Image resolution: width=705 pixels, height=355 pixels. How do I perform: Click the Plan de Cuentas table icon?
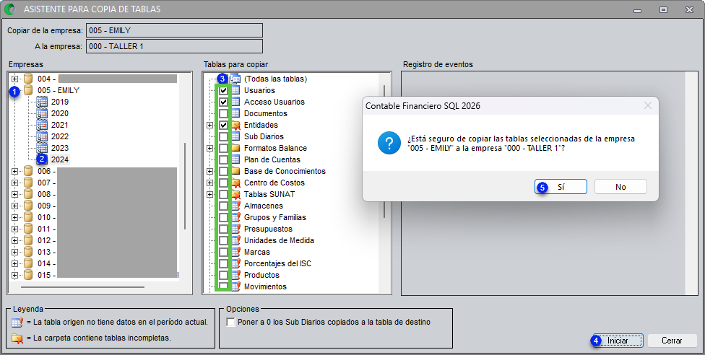click(x=235, y=159)
